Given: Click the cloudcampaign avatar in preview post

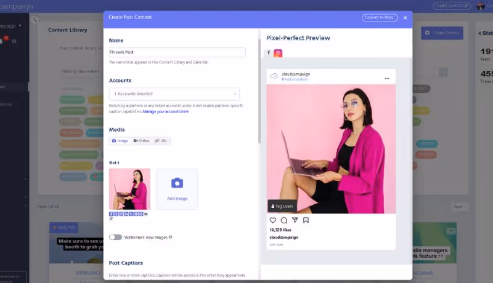Looking at the screenshot, I should [x=274, y=76].
